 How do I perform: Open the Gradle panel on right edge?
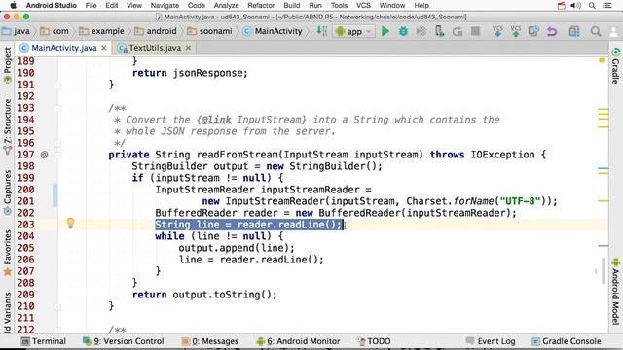point(615,66)
